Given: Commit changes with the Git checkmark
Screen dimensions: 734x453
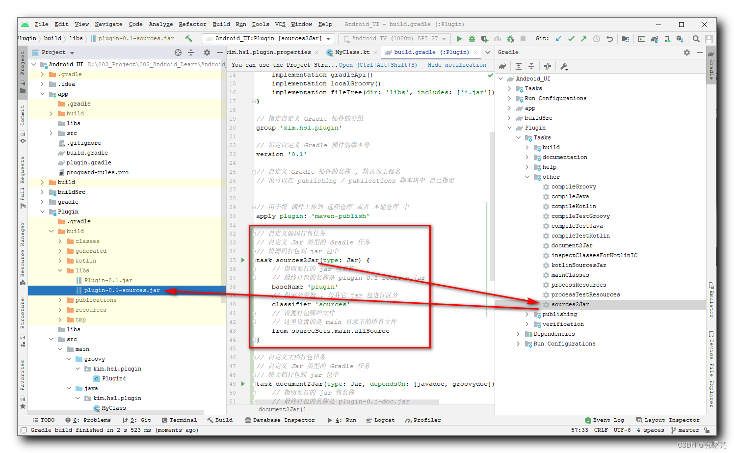Looking at the screenshot, I should pos(571,39).
